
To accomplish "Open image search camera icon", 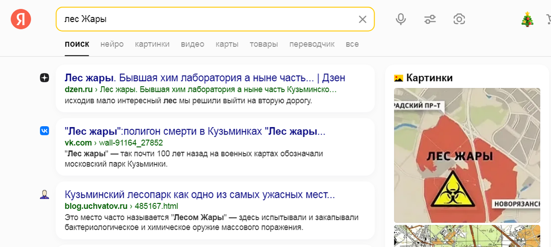I will click(459, 19).
